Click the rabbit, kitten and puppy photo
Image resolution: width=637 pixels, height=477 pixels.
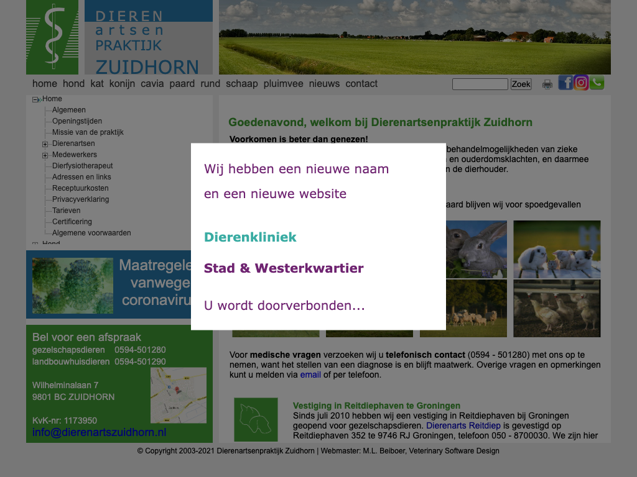(x=557, y=249)
